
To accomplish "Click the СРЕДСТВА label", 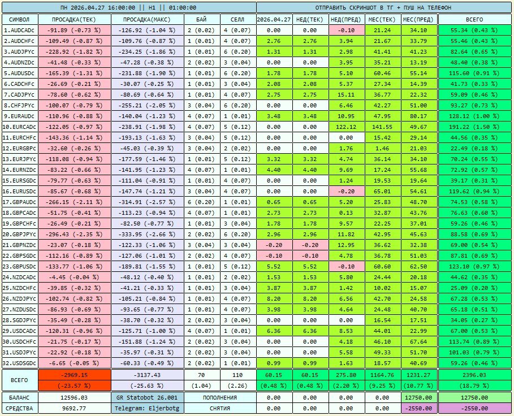I will pos(20,409).
